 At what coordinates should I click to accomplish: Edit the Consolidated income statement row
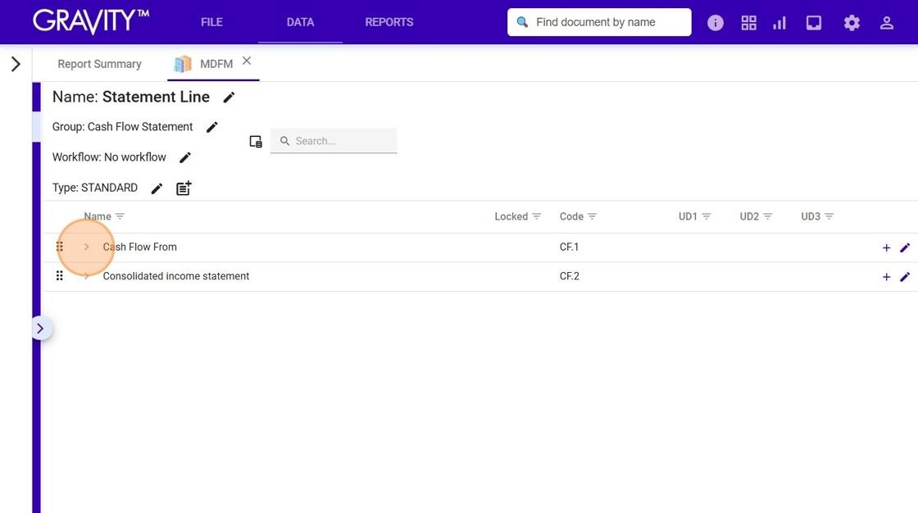(905, 277)
